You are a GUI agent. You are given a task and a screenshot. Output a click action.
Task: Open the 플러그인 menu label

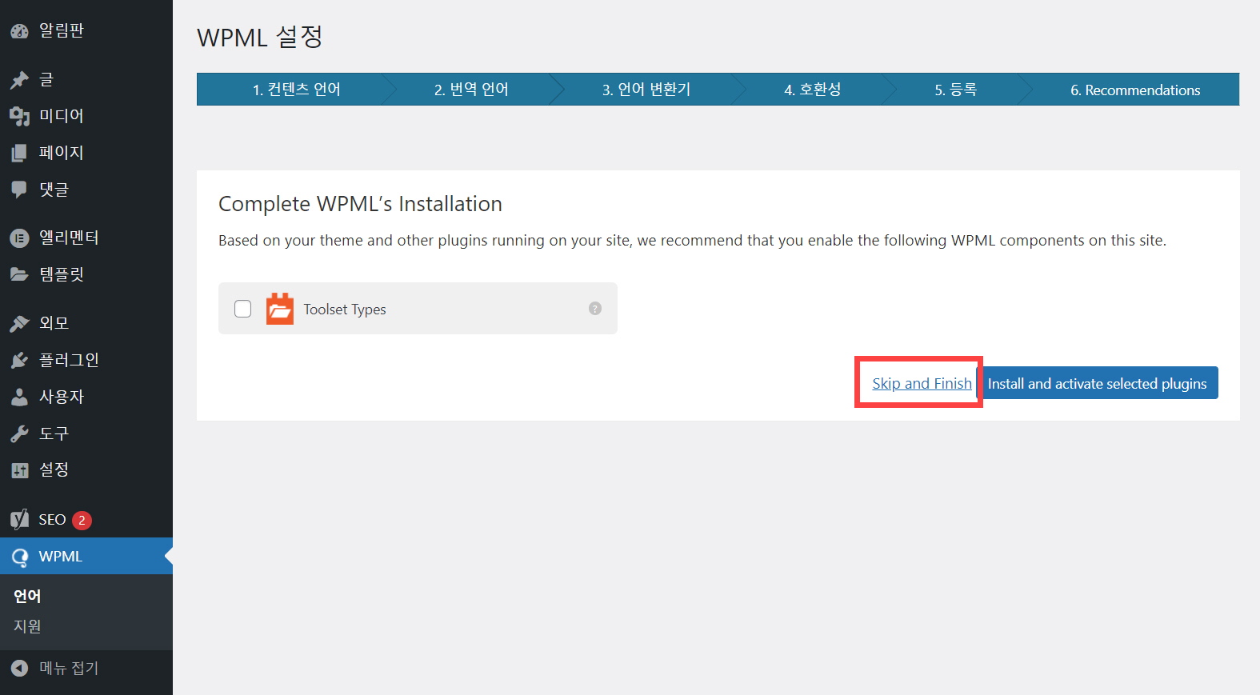coord(69,360)
